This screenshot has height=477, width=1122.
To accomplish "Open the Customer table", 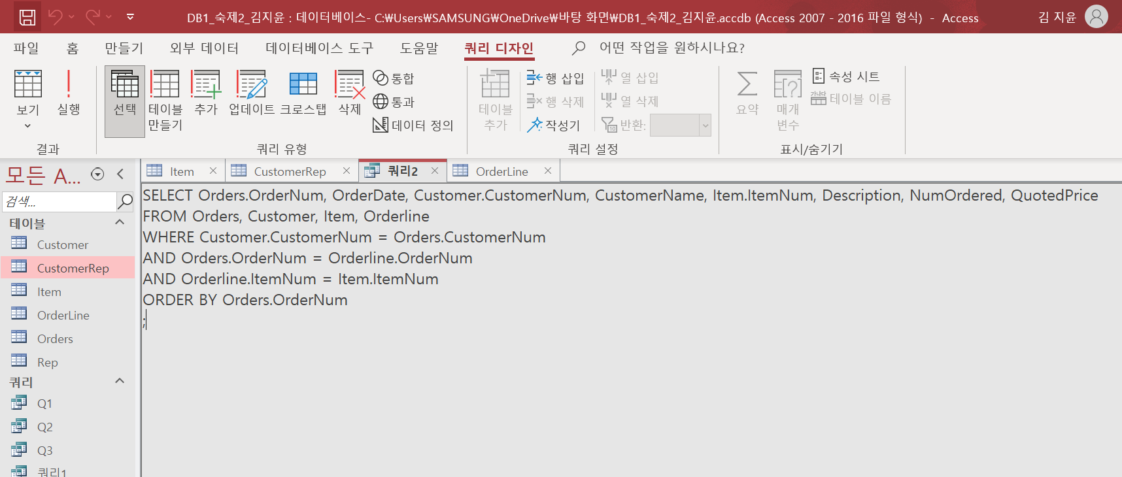I will (67, 244).
